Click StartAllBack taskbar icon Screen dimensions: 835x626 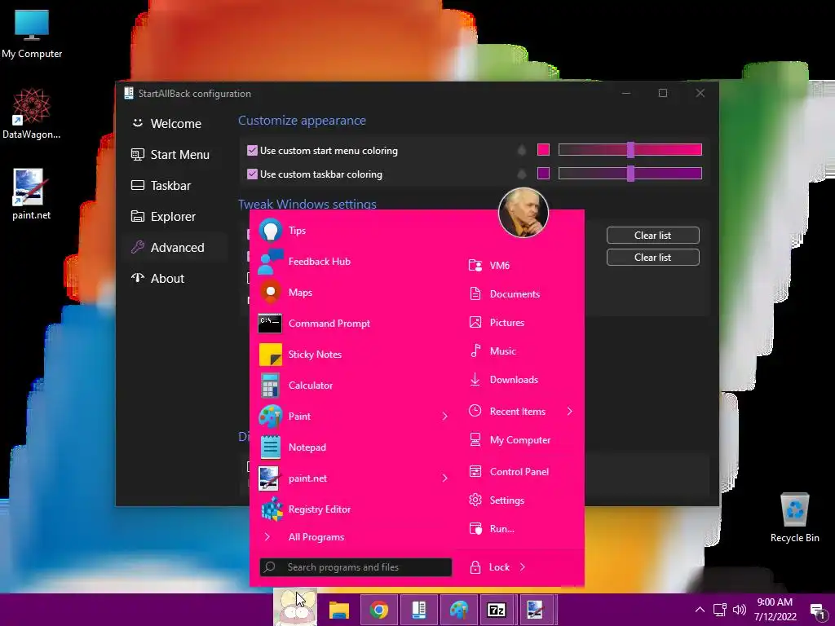(418, 610)
